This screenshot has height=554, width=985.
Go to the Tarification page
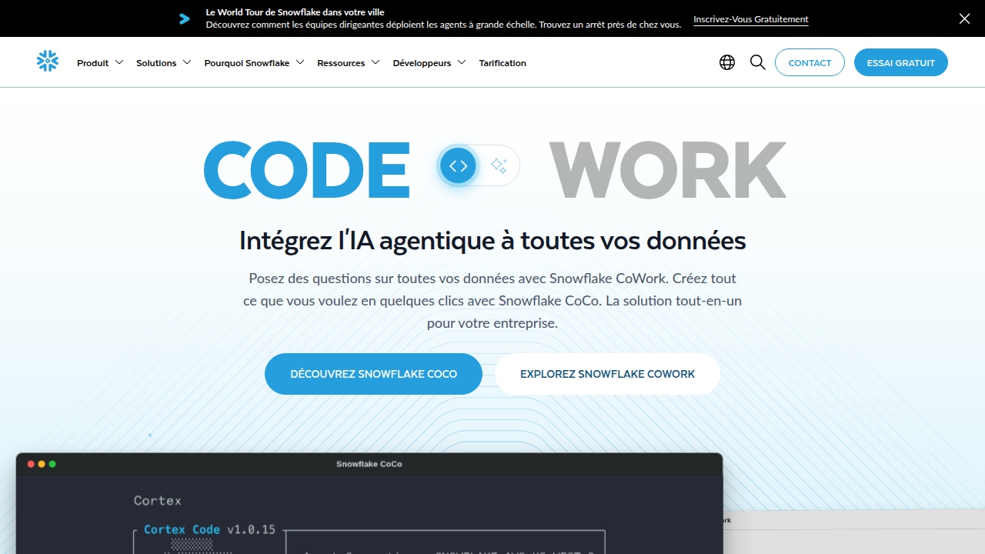(503, 63)
